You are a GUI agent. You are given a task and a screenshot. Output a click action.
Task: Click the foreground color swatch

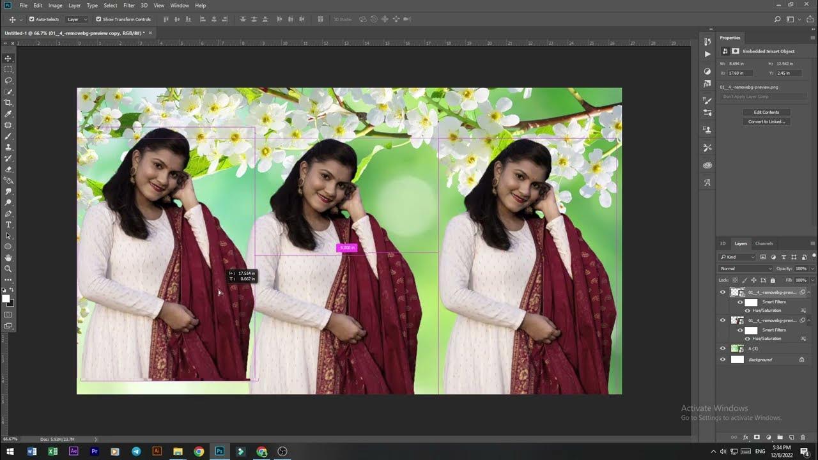tap(6, 298)
